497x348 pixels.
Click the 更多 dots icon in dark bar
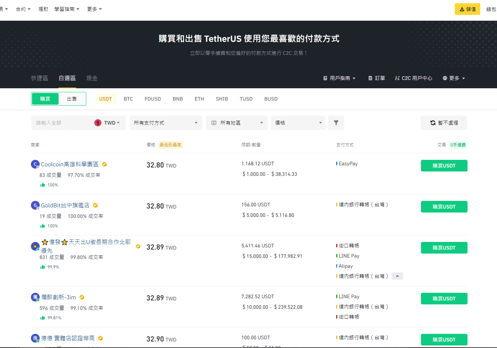tap(445, 78)
